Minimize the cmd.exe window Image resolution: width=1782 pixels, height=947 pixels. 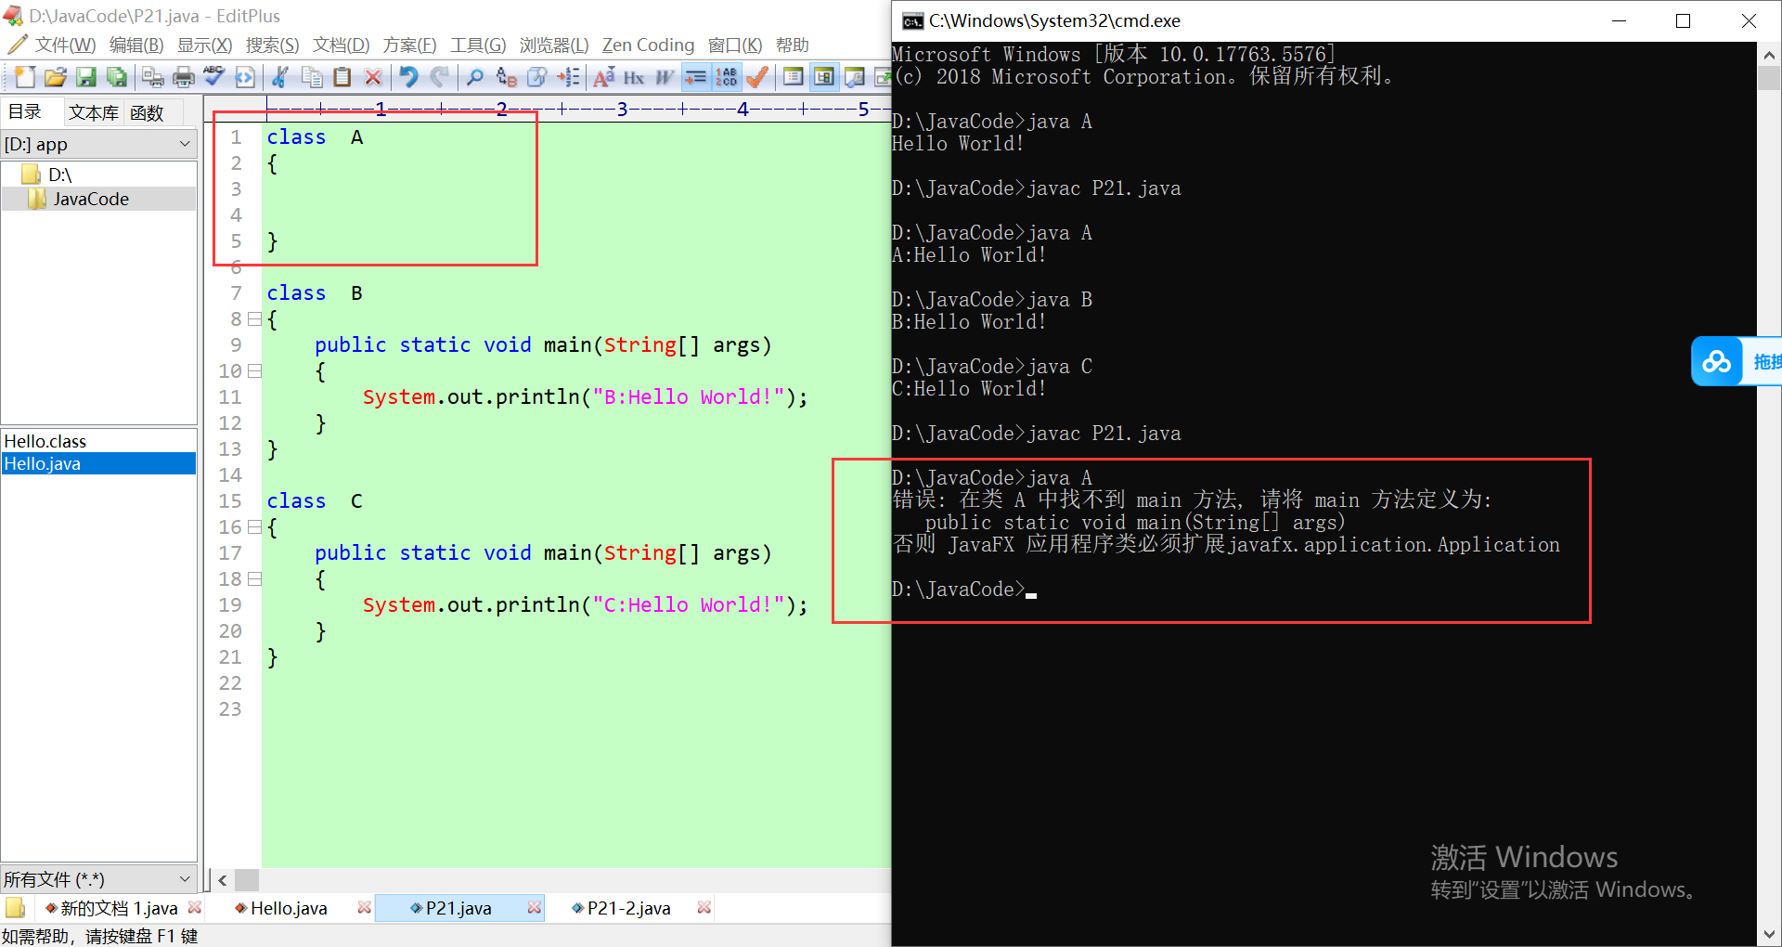tap(1620, 20)
